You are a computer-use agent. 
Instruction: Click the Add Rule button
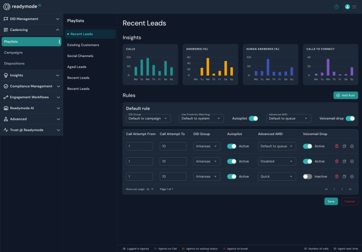coord(346,95)
